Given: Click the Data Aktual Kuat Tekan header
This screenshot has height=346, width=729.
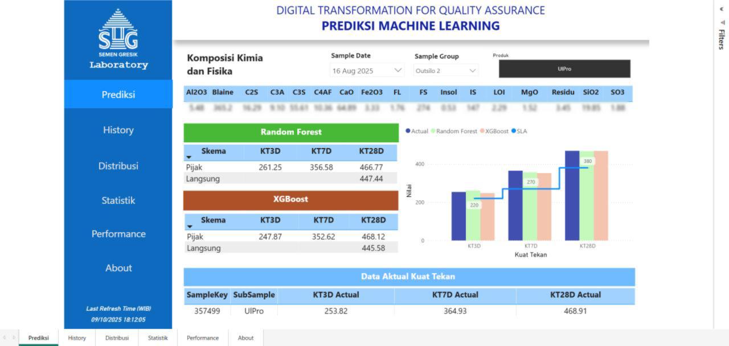Looking at the screenshot, I should [x=409, y=277].
